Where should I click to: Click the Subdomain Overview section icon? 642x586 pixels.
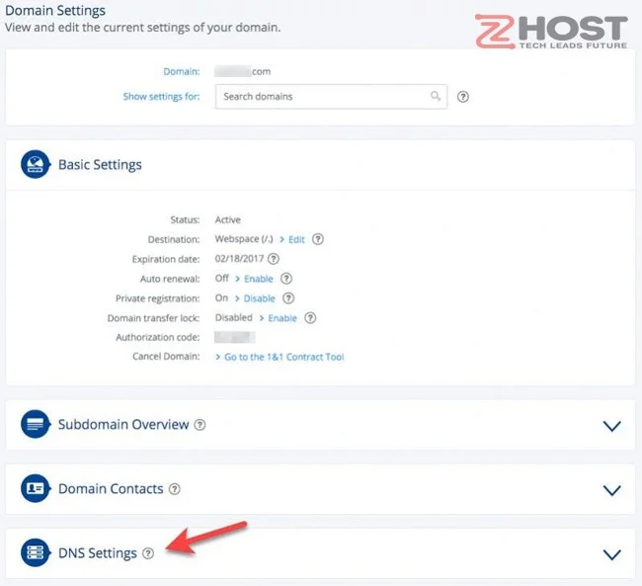click(36, 425)
